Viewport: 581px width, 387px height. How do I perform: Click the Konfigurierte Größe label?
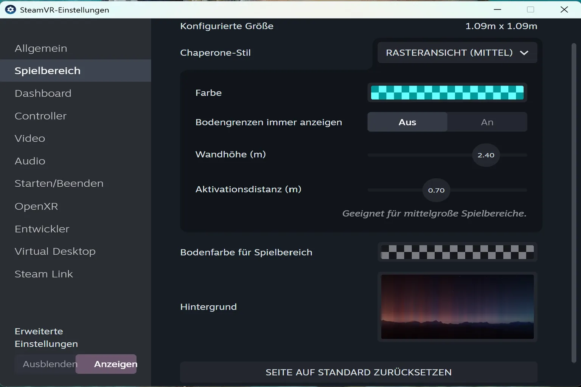(227, 26)
